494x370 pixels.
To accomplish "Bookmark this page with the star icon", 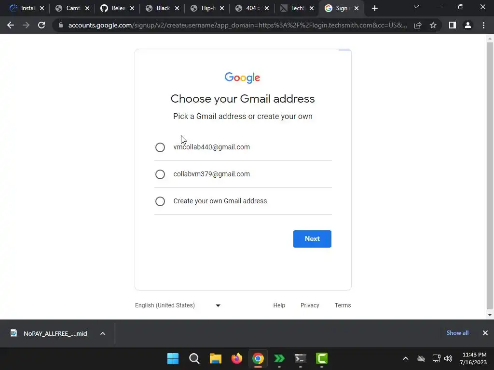I will click(433, 25).
